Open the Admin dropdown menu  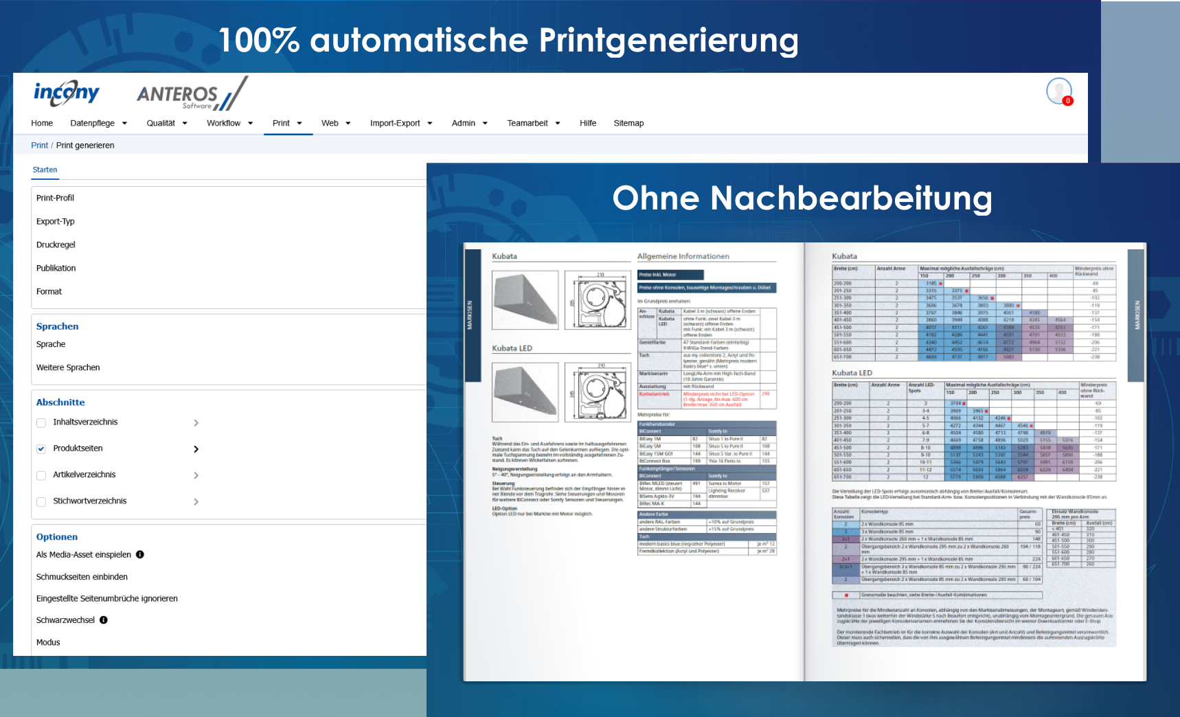click(x=470, y=123)
